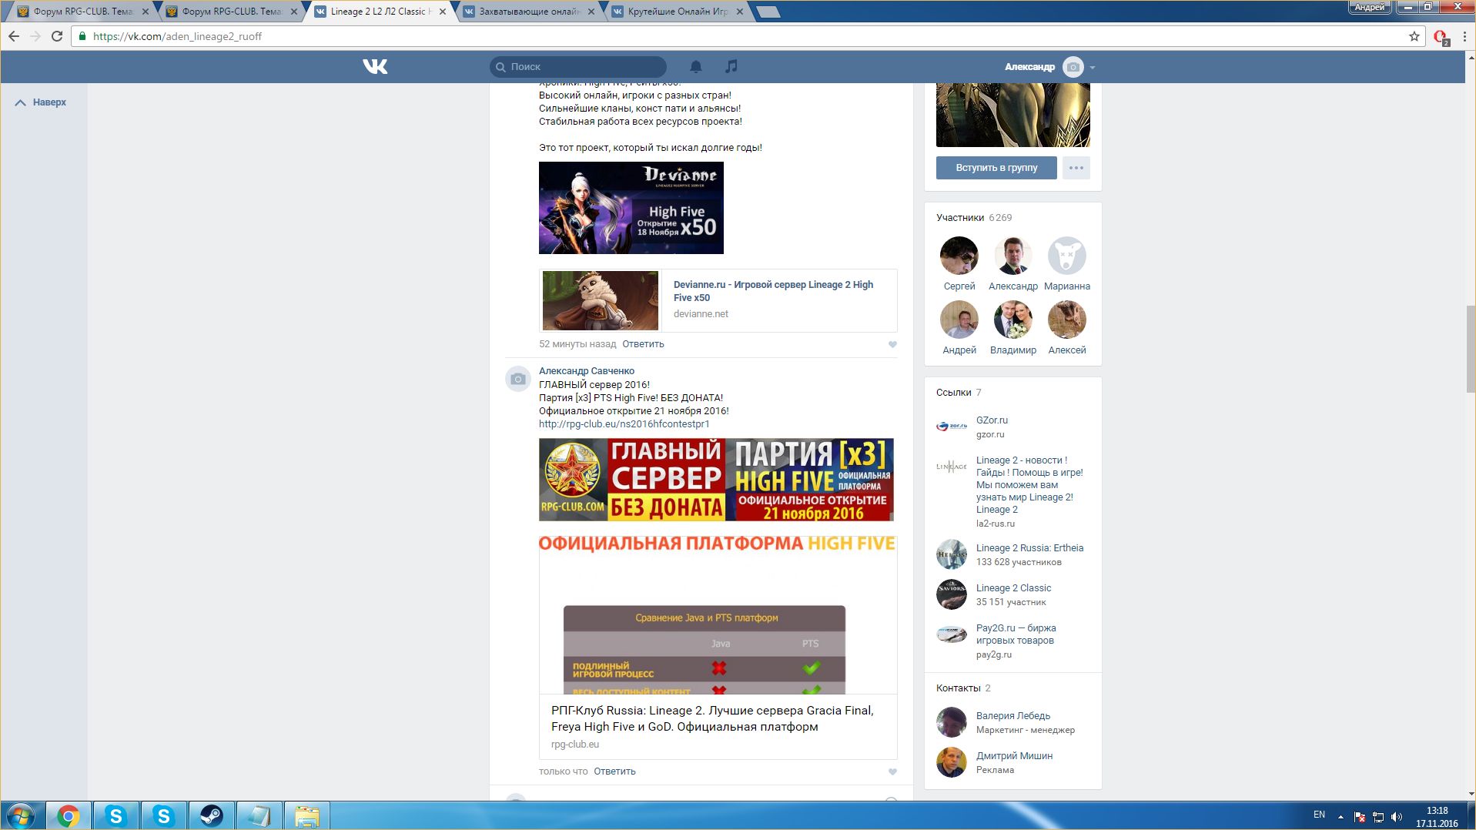Open Контакты section header
Image resolution: width=1476 pixels, height=830 pixels.
(963, 688)
